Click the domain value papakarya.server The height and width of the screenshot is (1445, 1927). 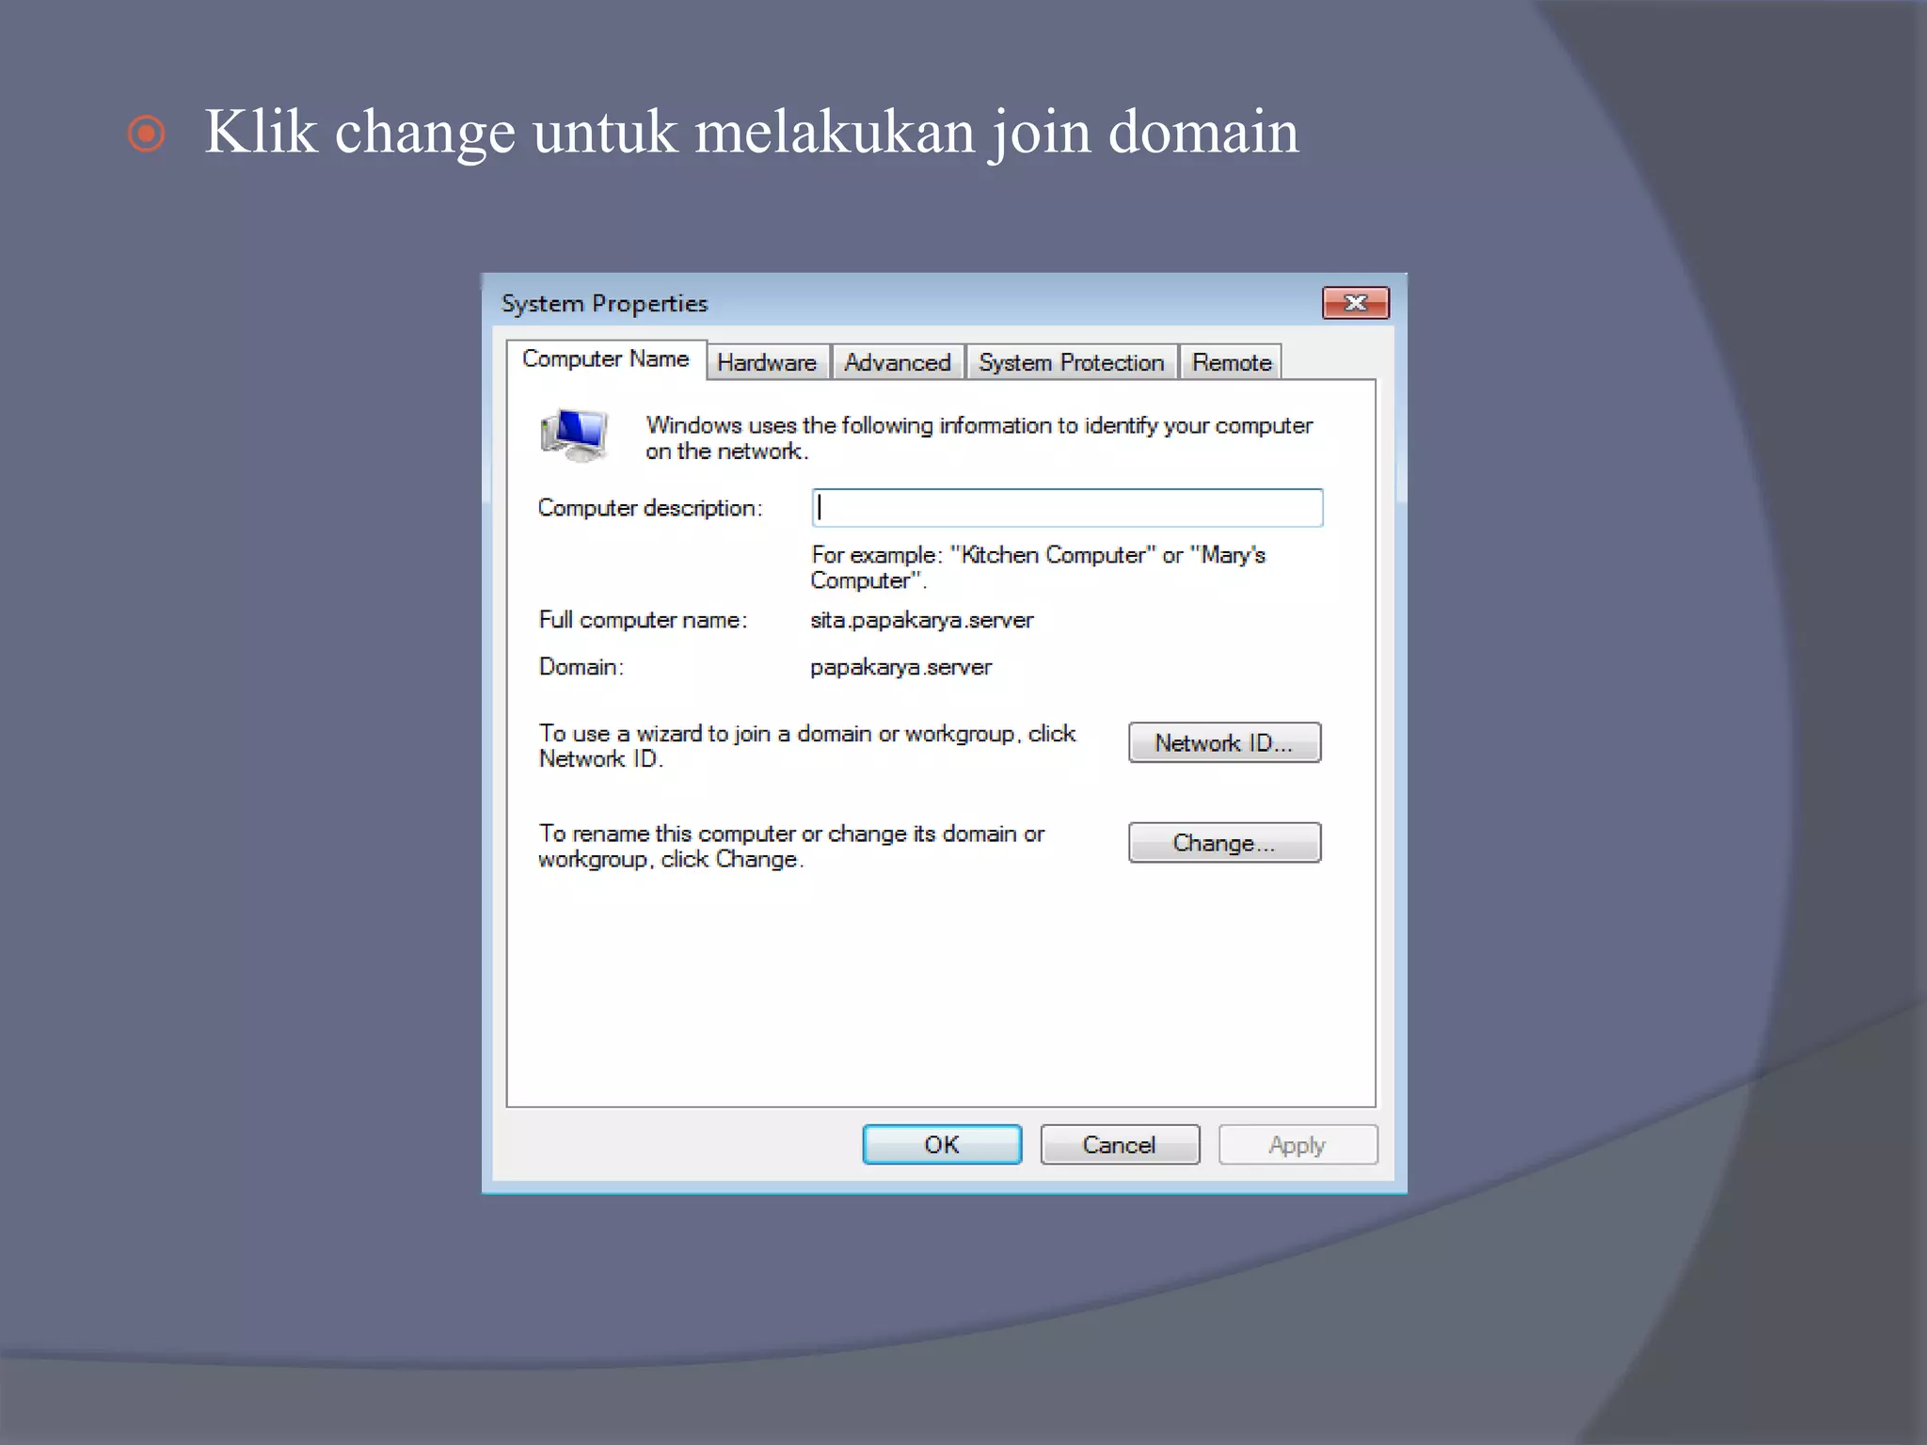901,667
